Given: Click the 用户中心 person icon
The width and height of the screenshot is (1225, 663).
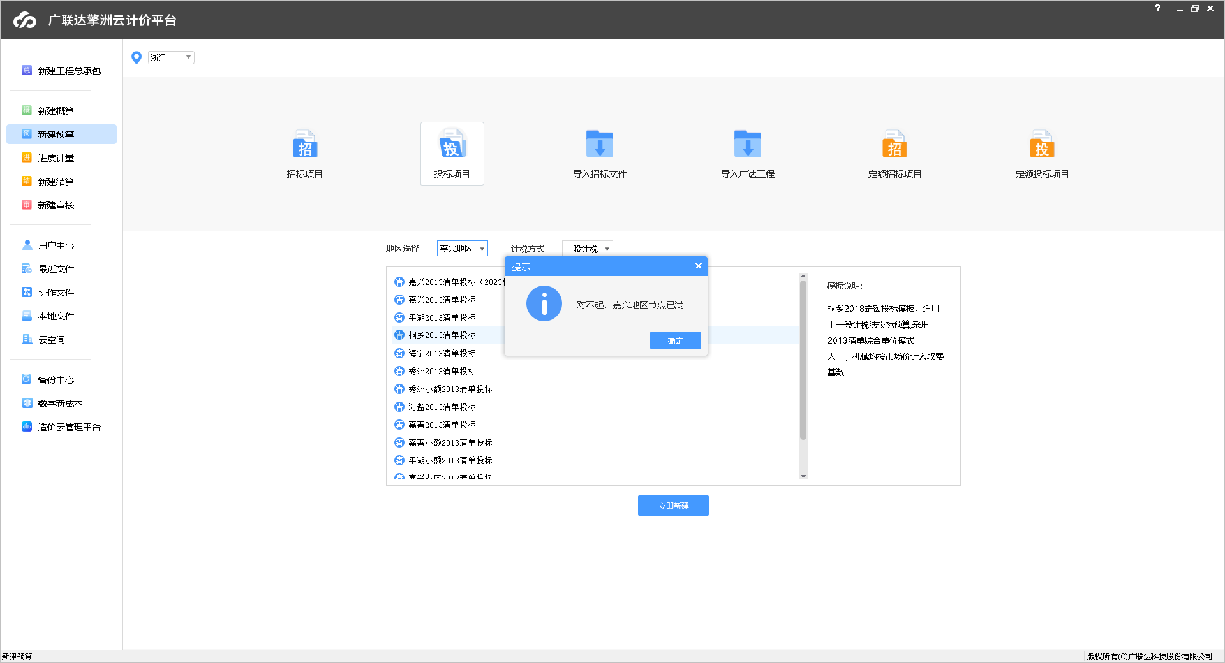Looking at the screenshot, I should [x=27, y=245].
